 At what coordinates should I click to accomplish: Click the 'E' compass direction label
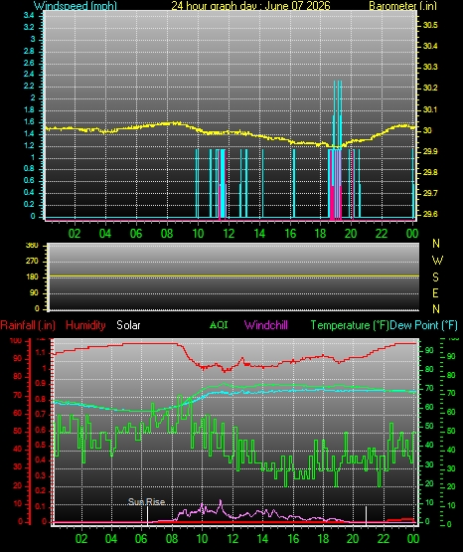coord(435,292)
